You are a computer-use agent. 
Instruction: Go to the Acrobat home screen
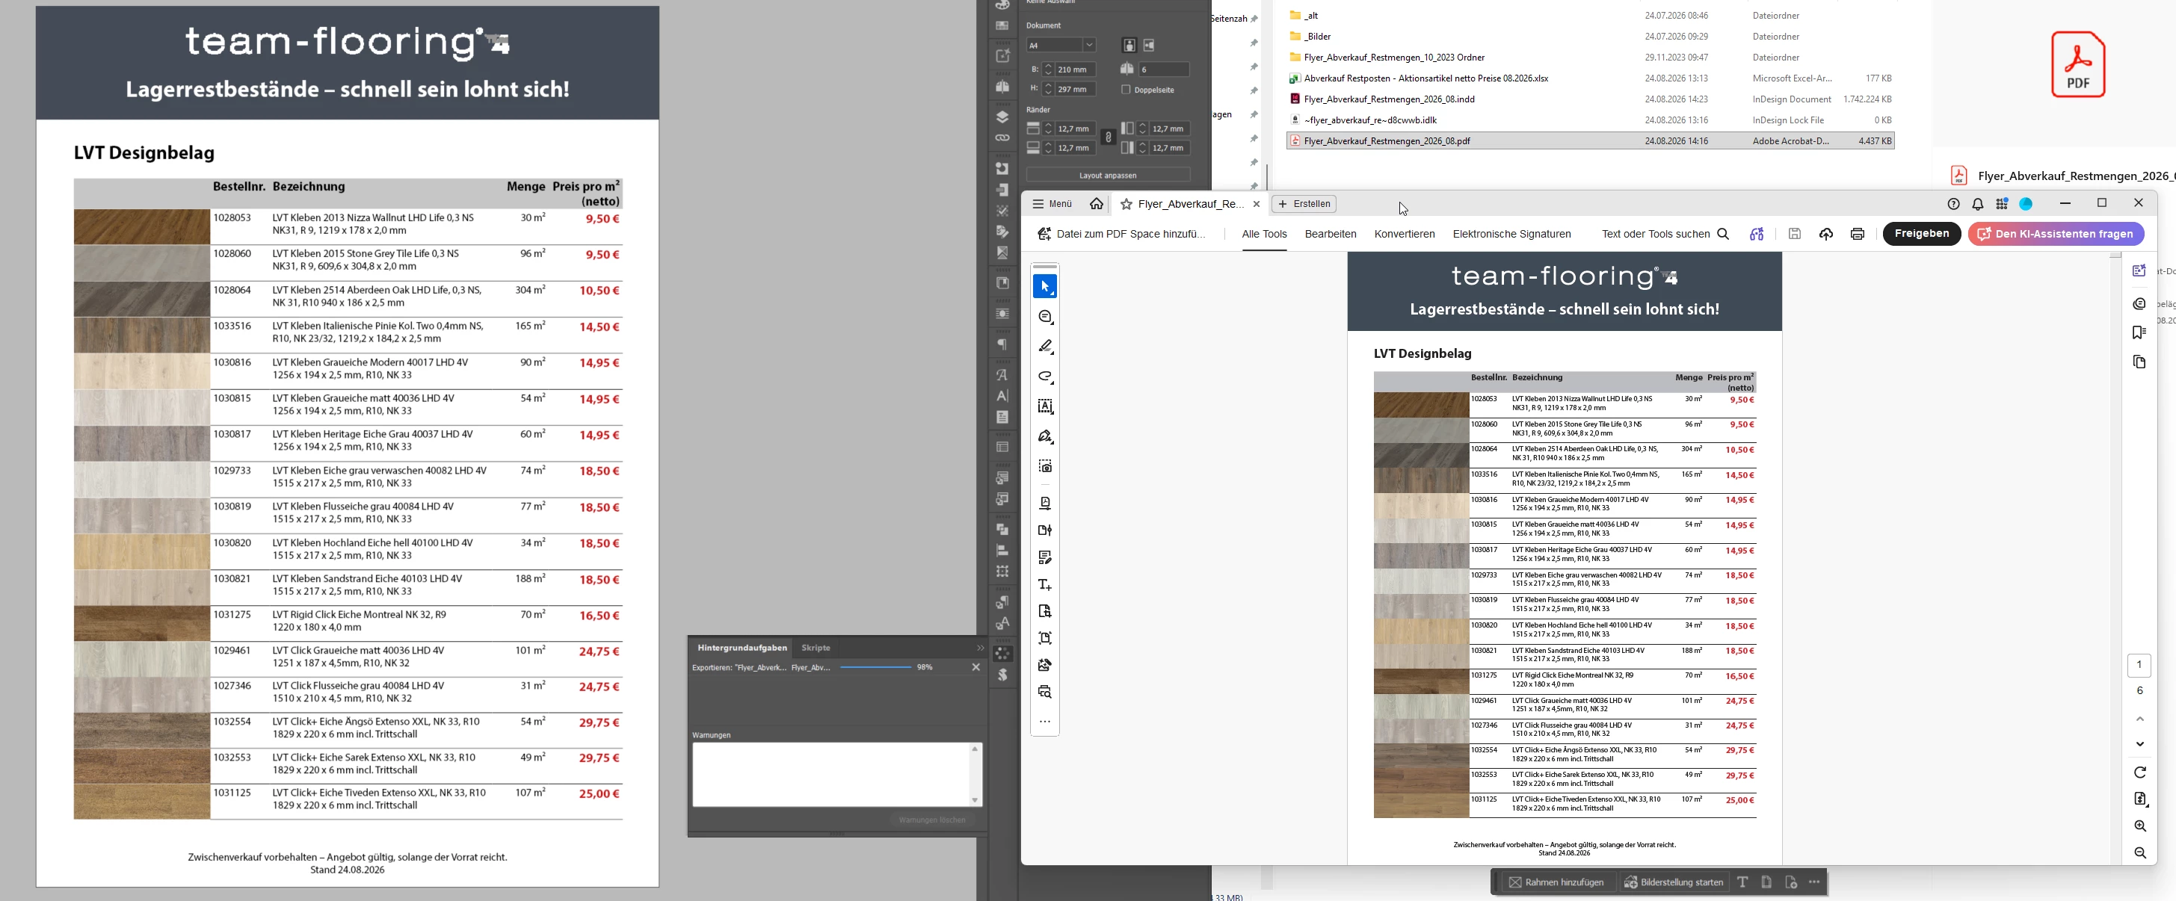pos(1097,203)
